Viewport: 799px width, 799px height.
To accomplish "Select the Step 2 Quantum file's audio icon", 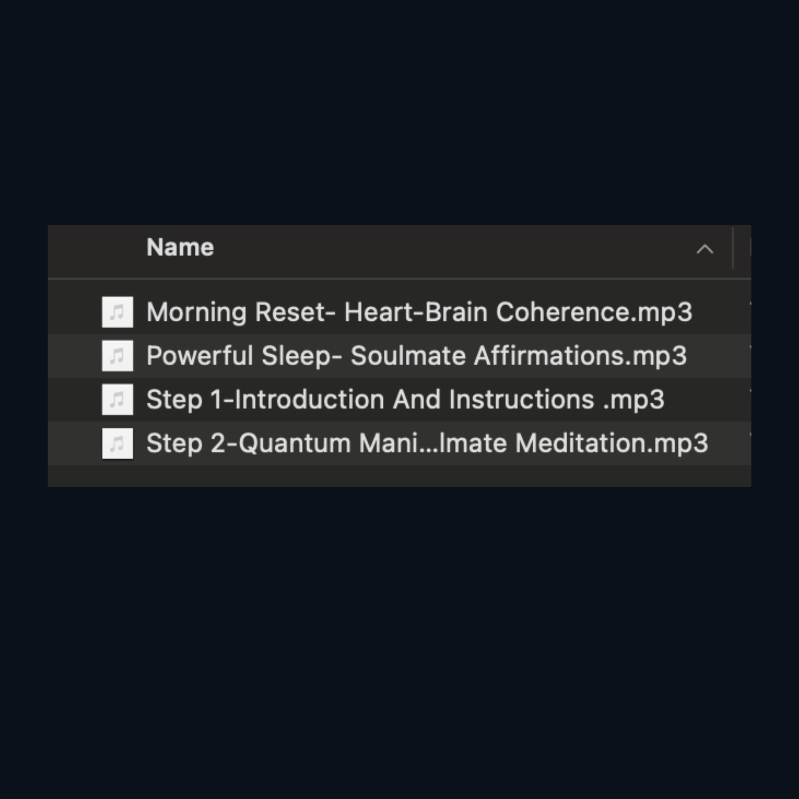I will coord(117,443).
